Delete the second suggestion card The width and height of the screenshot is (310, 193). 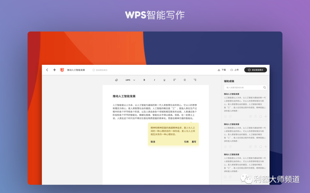pos(256,146)
